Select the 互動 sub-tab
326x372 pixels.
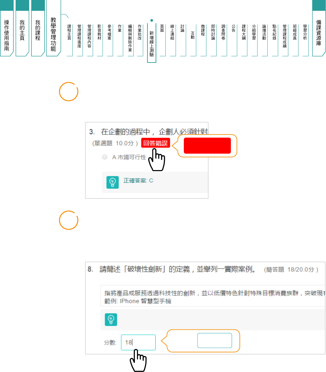(x=193, y=40)
